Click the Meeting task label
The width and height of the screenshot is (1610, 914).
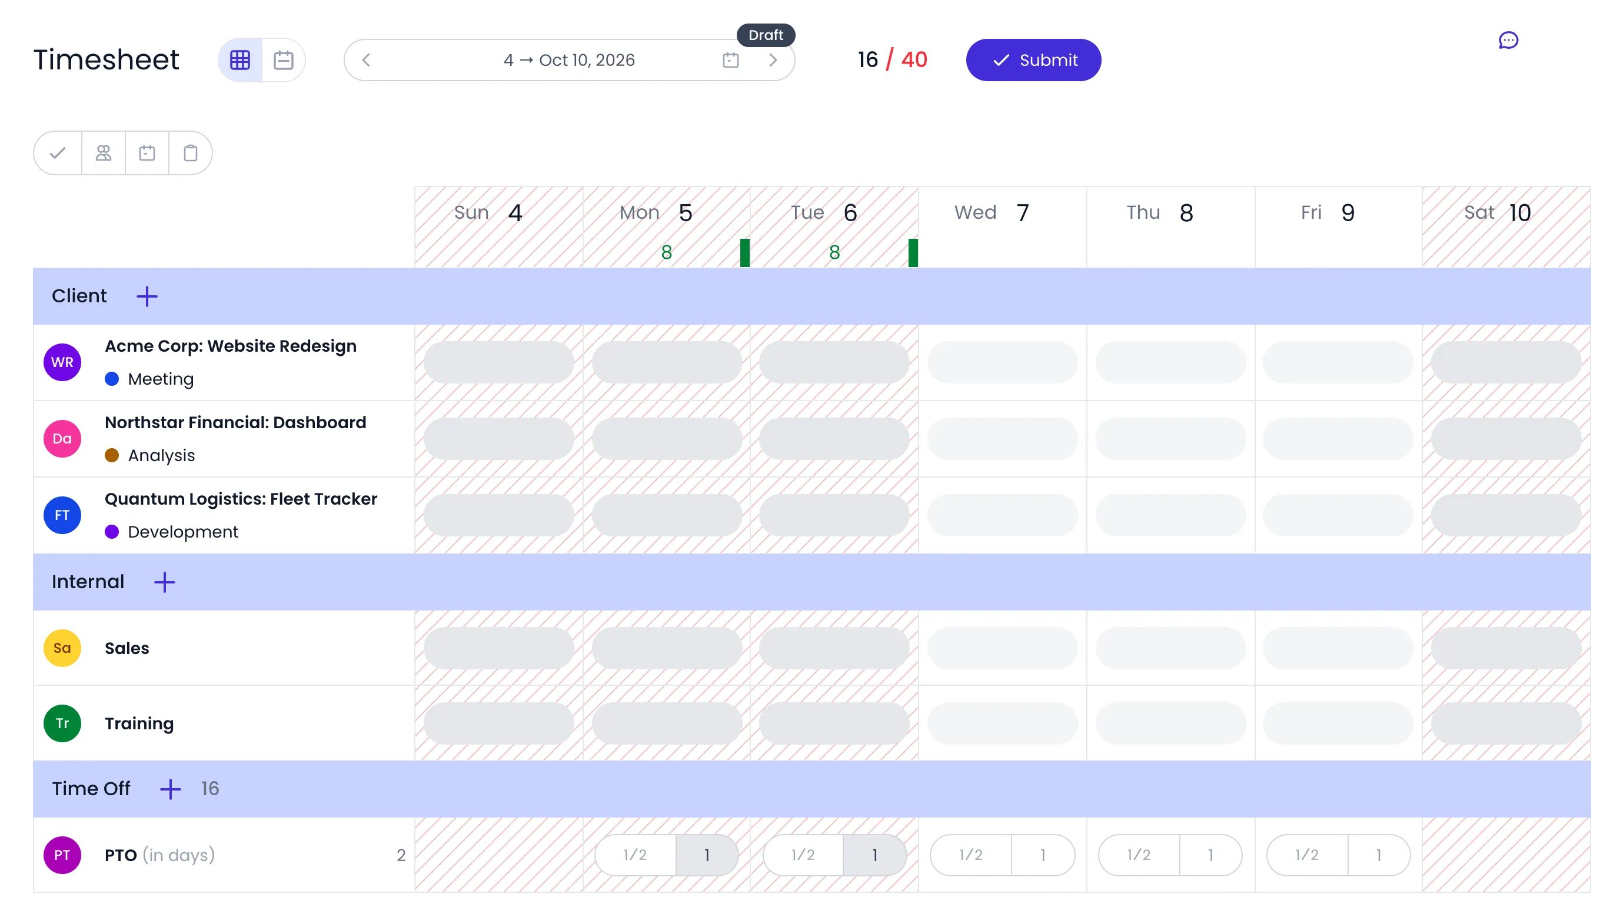(161, 379)
